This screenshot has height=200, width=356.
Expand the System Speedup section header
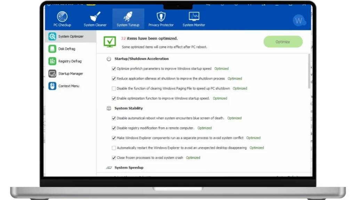click(x=129, y=168)
